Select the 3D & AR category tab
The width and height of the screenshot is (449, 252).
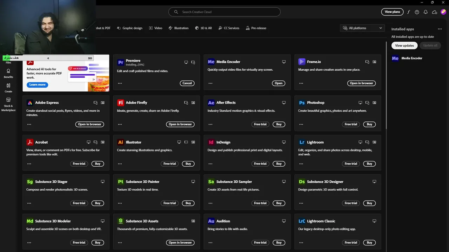coord(203,28)
